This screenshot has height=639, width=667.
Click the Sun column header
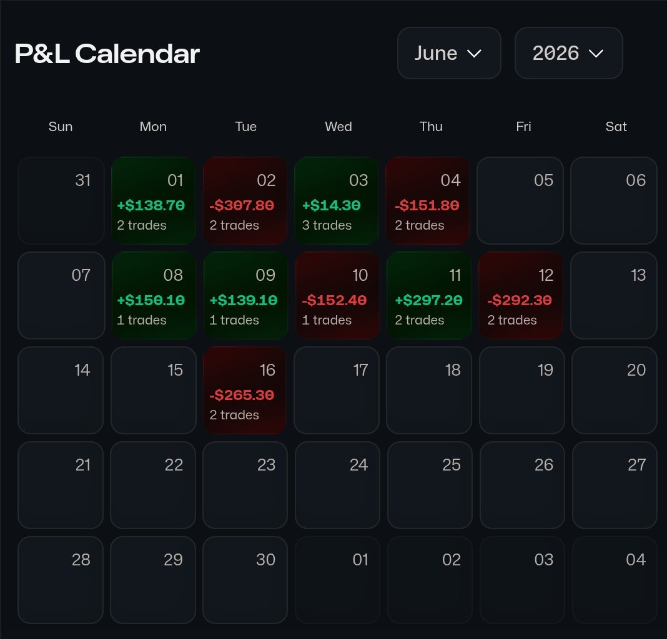coord(61,127)
